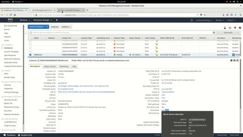The image size is (243, 137).
Task: Bookmark this page with the star
Action: 205,15
